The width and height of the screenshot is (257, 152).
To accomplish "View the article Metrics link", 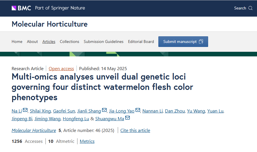I will 87,141.
